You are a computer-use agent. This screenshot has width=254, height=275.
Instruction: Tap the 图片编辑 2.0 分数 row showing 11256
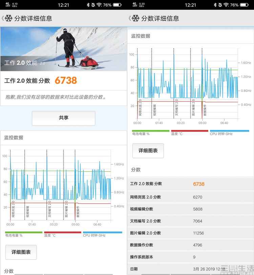coord(190,233)
